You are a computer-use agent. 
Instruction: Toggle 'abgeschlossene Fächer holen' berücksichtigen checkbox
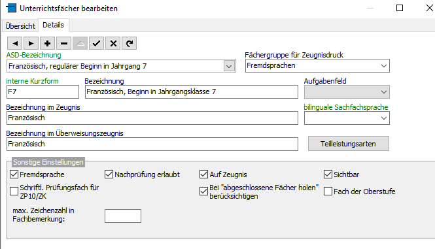coord(203,191)
